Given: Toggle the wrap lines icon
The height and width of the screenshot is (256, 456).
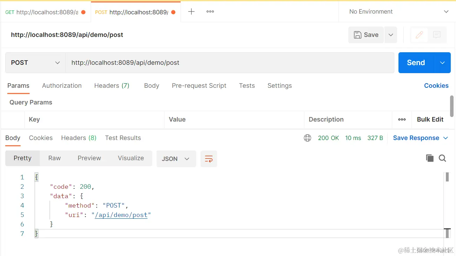Looking at the screenshot, I should (209, 159).
